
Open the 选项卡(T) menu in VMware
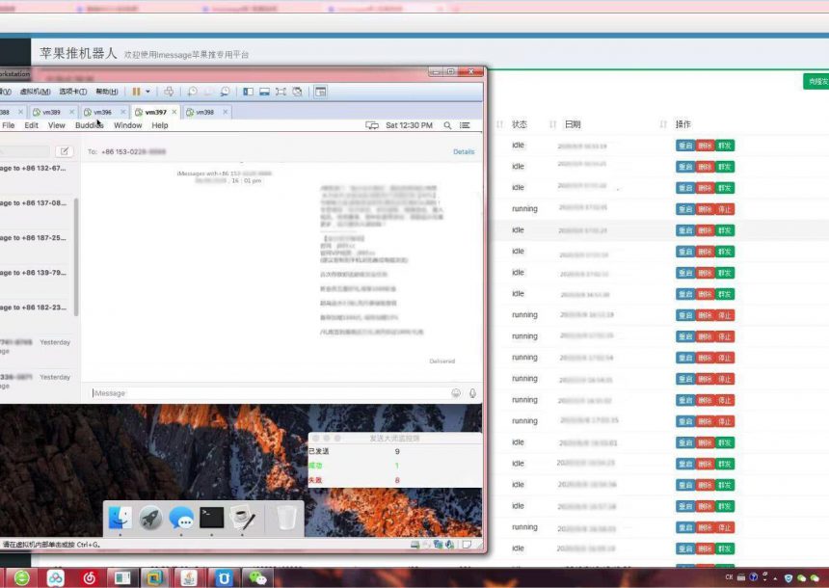click(73, 92)
